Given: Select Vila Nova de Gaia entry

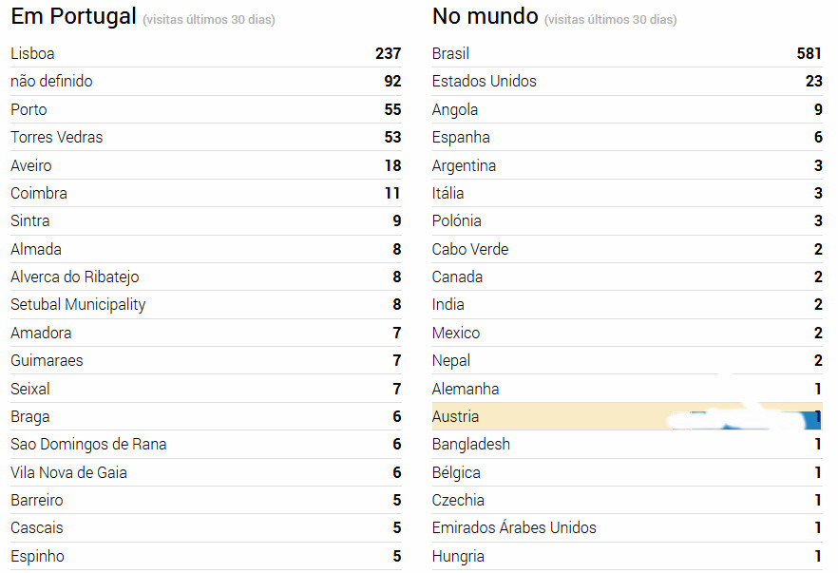Looking at the screenshot, I should click(68, 472).
